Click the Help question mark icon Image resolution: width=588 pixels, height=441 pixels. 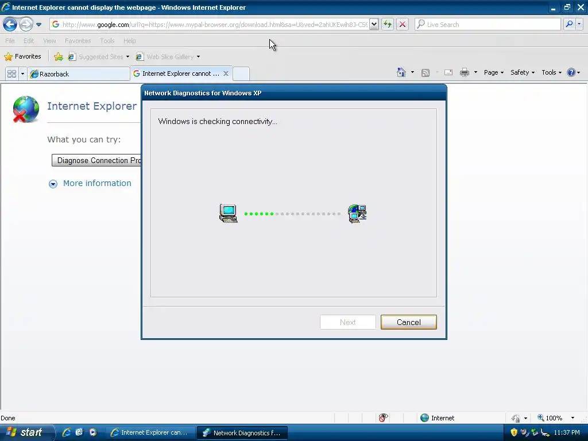571,72
